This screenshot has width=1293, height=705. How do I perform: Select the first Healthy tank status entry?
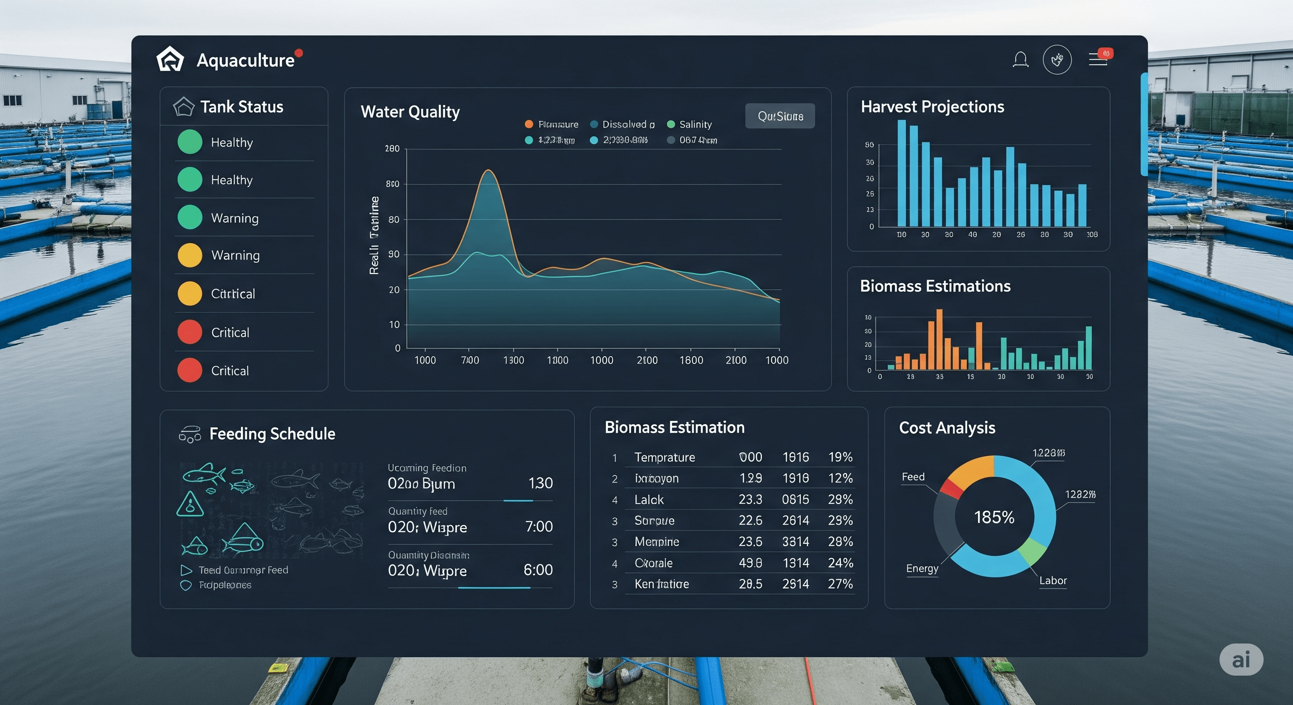(231, 142)
